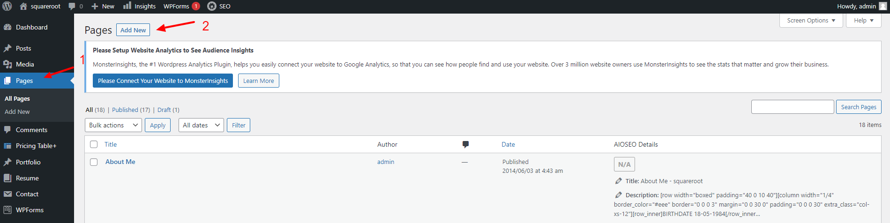Viewport: 890px width, 223px height.
Task: Filter by Draft (1) link
Action: [168, 110]
